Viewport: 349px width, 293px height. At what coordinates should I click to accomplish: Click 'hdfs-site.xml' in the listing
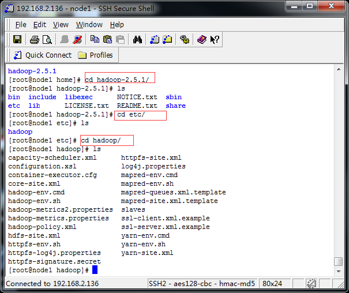(x=34, y=235)
